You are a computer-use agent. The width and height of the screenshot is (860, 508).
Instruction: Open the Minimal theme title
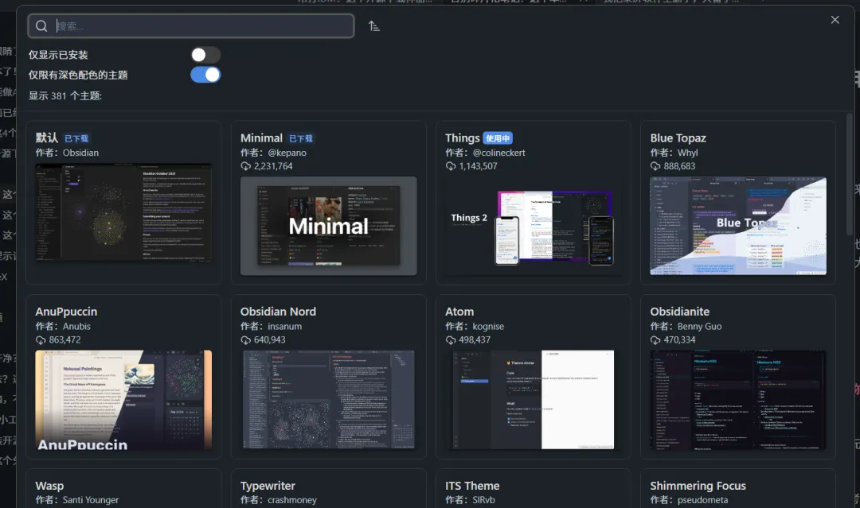click(262, 138)
